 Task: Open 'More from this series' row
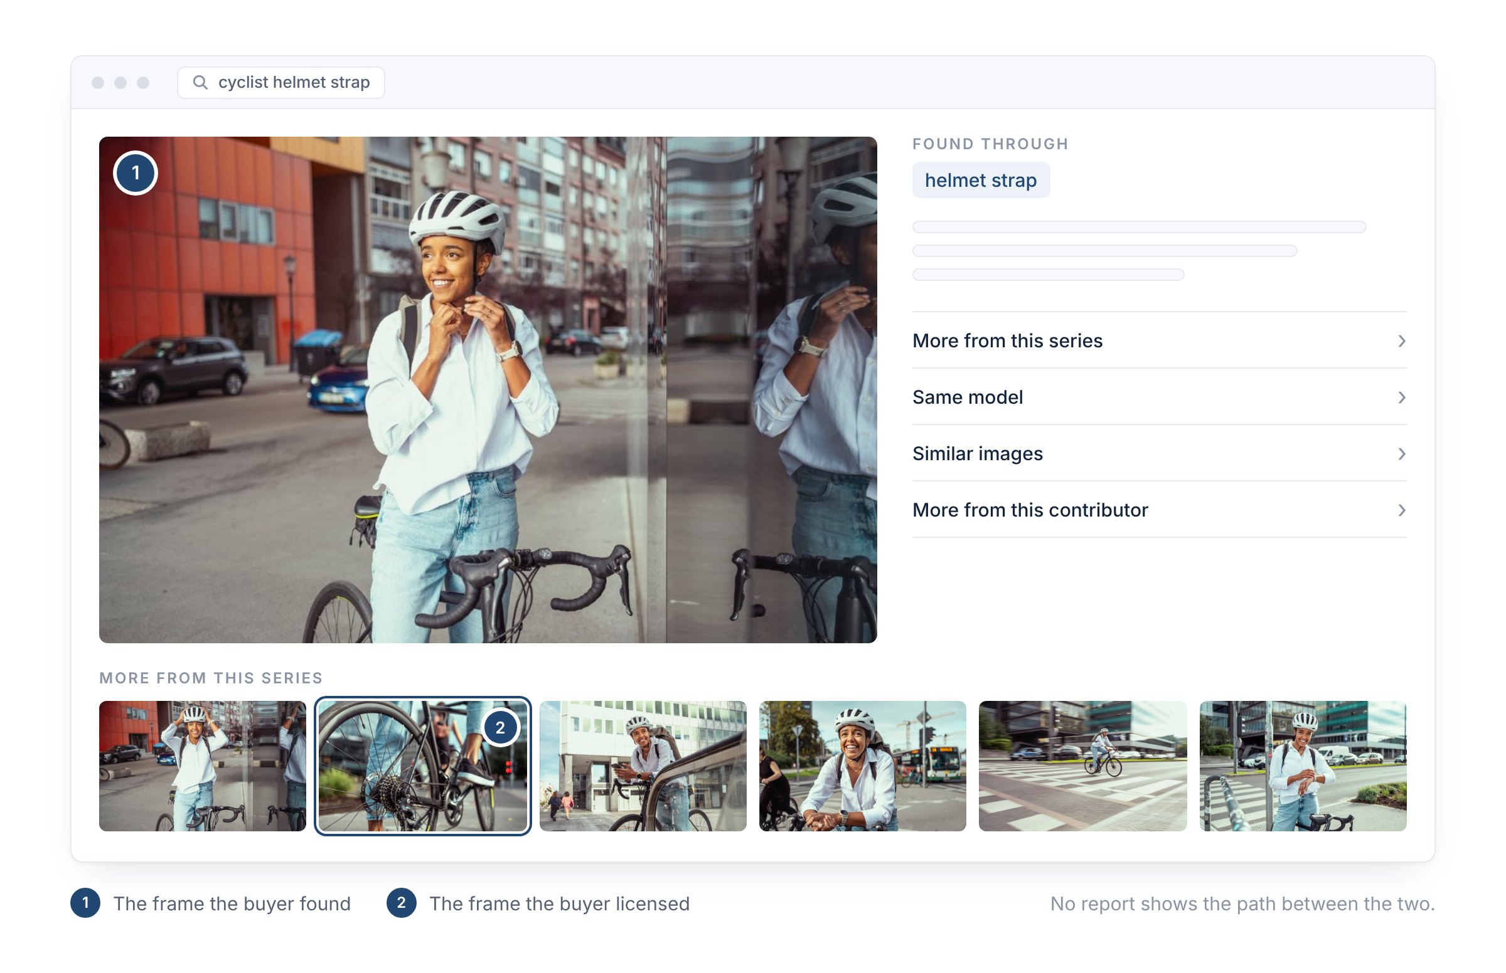click(x=1159, y=340)
